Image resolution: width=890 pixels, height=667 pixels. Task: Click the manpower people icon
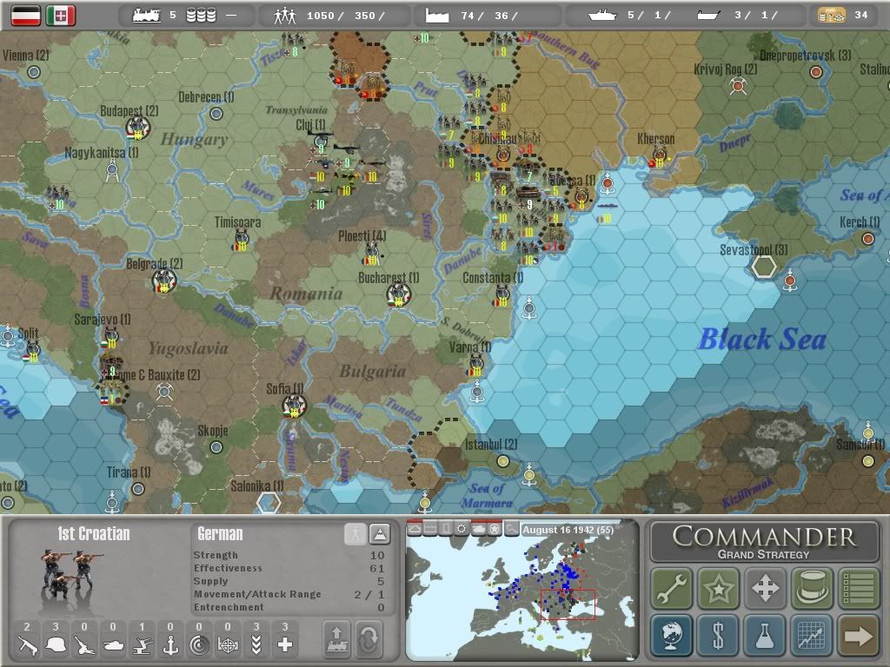click(x=285, y=16)
